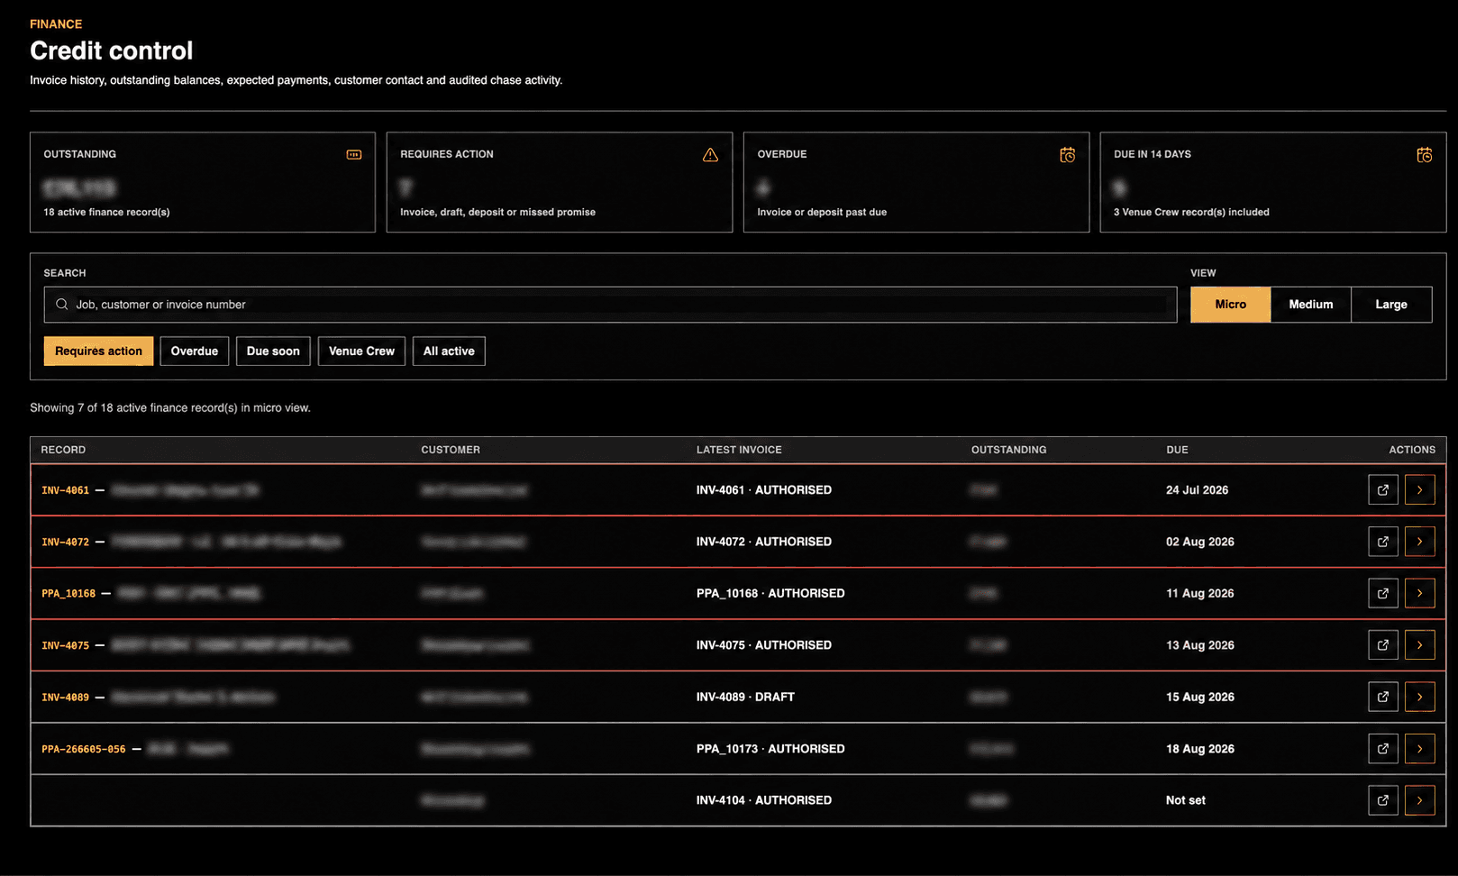Open the INV-4061 record link
1458x876 pixels.
tap(66, 490)
